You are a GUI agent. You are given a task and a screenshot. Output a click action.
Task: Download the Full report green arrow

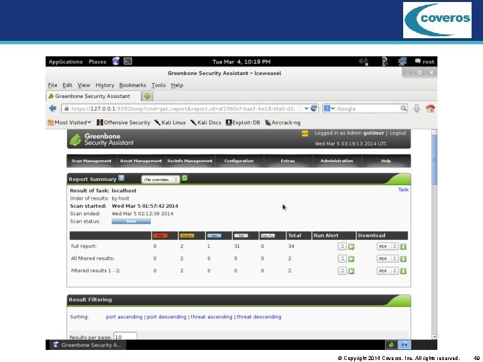pos(403,247)
